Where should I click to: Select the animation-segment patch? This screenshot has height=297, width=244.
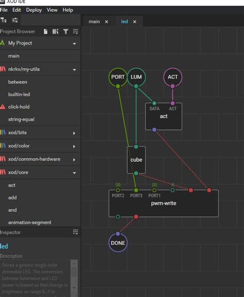40,222
